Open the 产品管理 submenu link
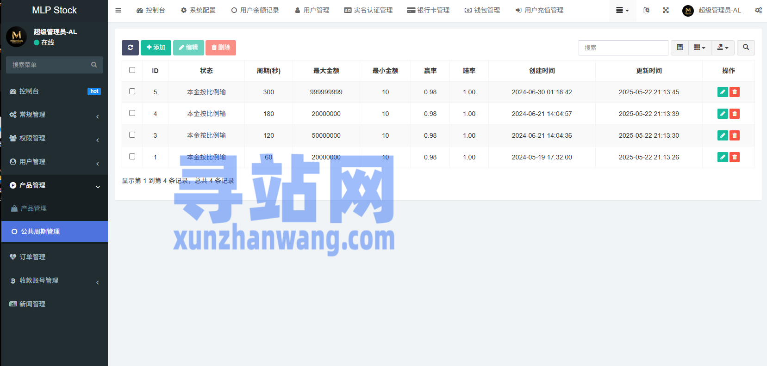 coord(34,208)
